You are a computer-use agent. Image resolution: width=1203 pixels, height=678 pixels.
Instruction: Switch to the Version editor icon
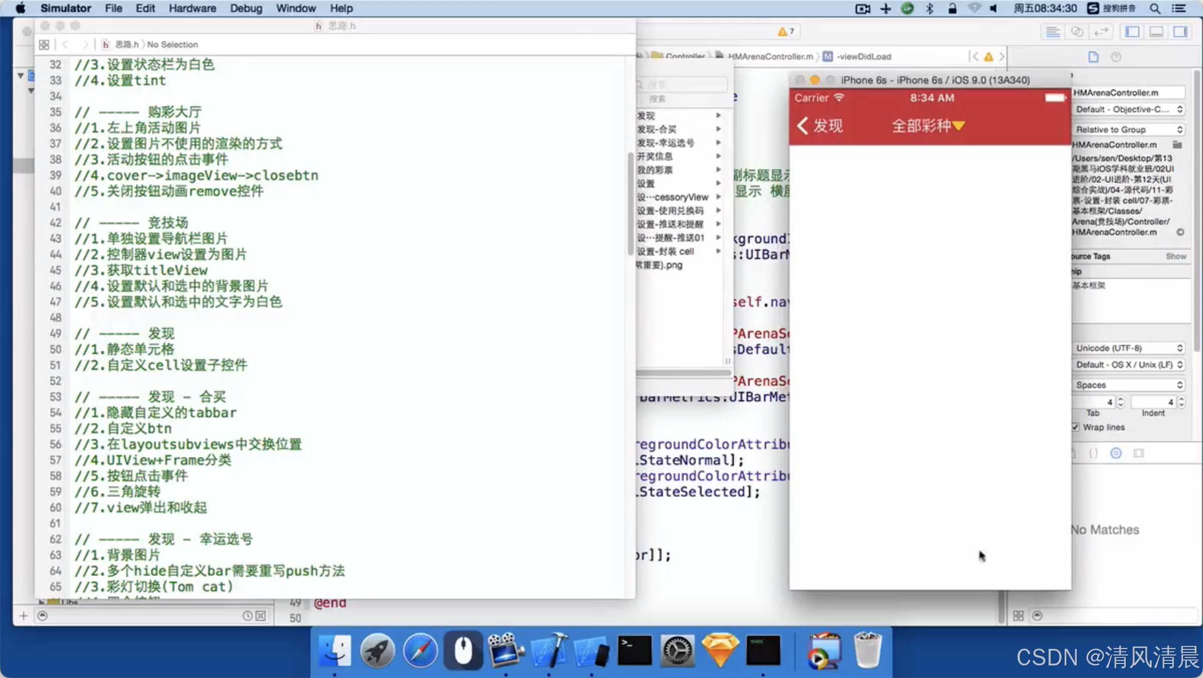[x=1101, y=32]
